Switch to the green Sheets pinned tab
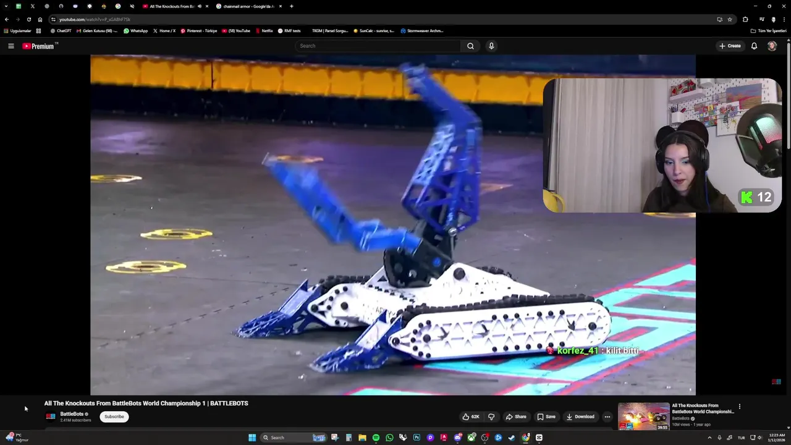Image resolution: width=791 pixels, height=445 pixels. (x=19, y=6)
